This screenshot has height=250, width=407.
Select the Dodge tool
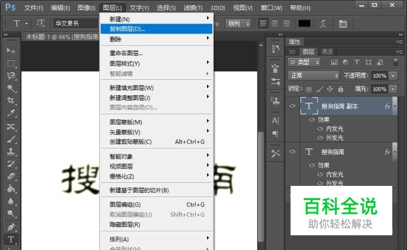coord(11,214)
